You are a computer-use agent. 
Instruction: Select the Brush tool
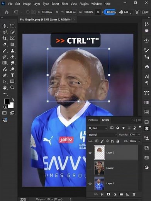click(5, 51)
